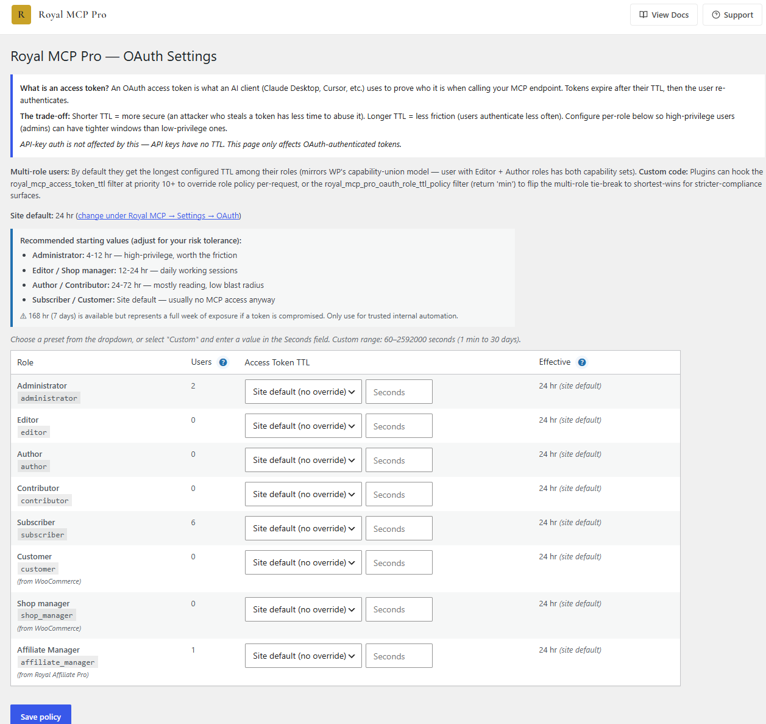Click the 'shop_manager' role slug
Screen dimensions: 766x724
(x=46, y=615)
